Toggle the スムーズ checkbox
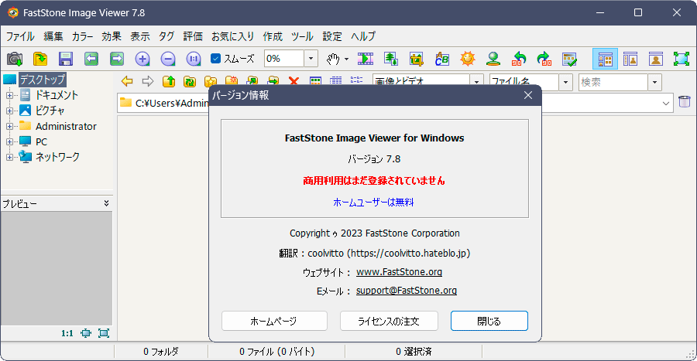This screenshot has width=697, height=361. coord(215,59)
